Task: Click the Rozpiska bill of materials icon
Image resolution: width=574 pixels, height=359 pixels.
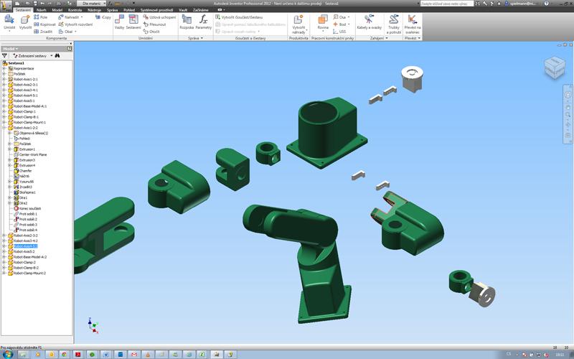Action: point(187,23)
